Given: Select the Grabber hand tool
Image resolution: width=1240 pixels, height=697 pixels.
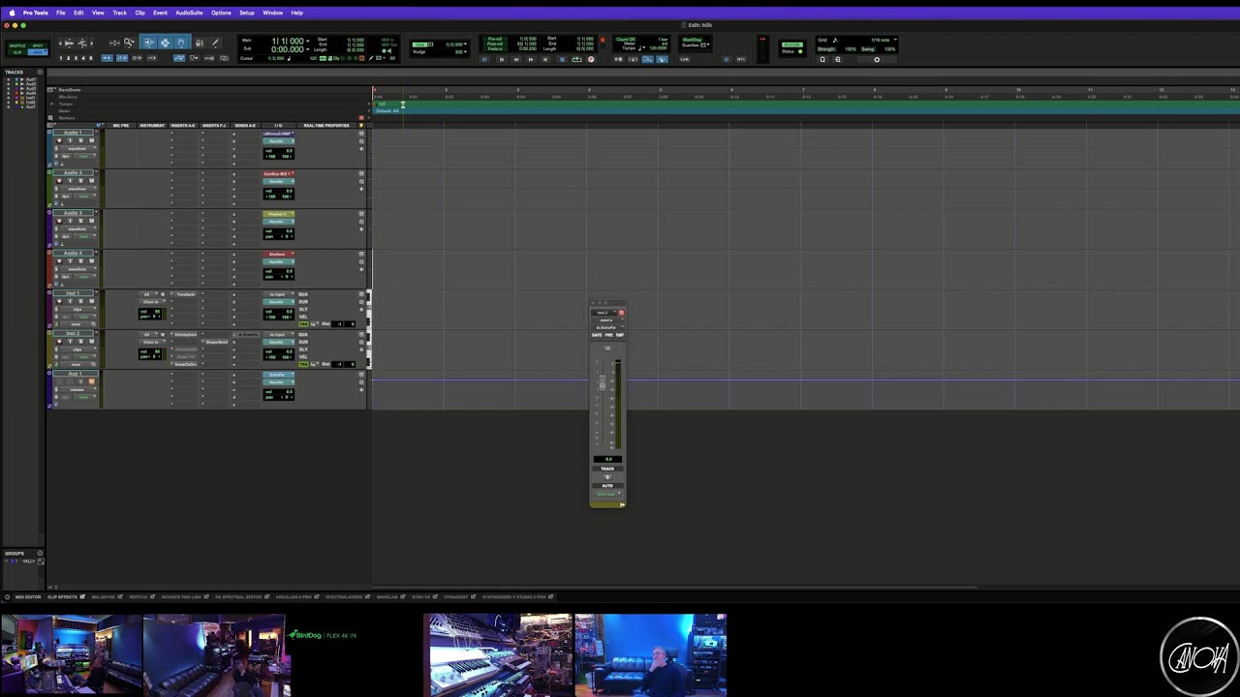Looking at the screenshot, I should click(x=181, y=43).
